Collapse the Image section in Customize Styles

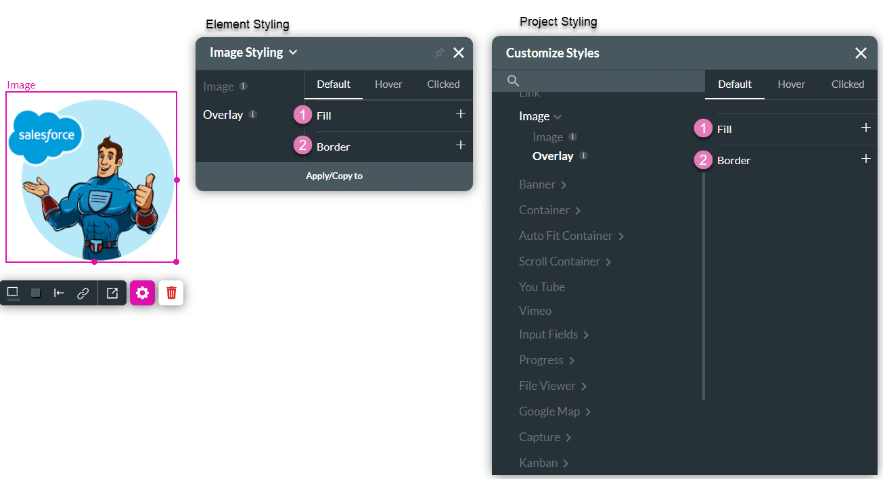pos(556,116)
